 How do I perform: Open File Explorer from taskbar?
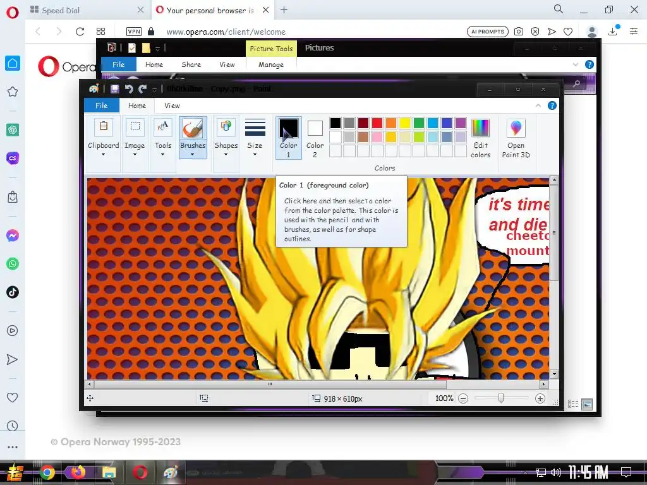tap(109, 472)
